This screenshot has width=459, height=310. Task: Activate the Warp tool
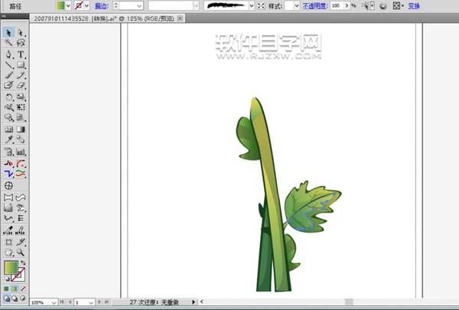8,107
